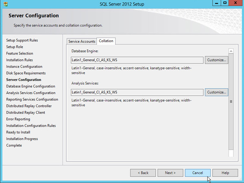Click Setup Role step in sidebar

point(15,47)
